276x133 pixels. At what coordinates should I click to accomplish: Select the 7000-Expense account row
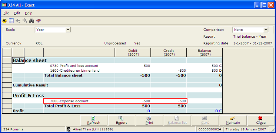(x=115, y=101)
